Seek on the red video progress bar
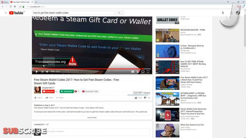 pos(92,69)
